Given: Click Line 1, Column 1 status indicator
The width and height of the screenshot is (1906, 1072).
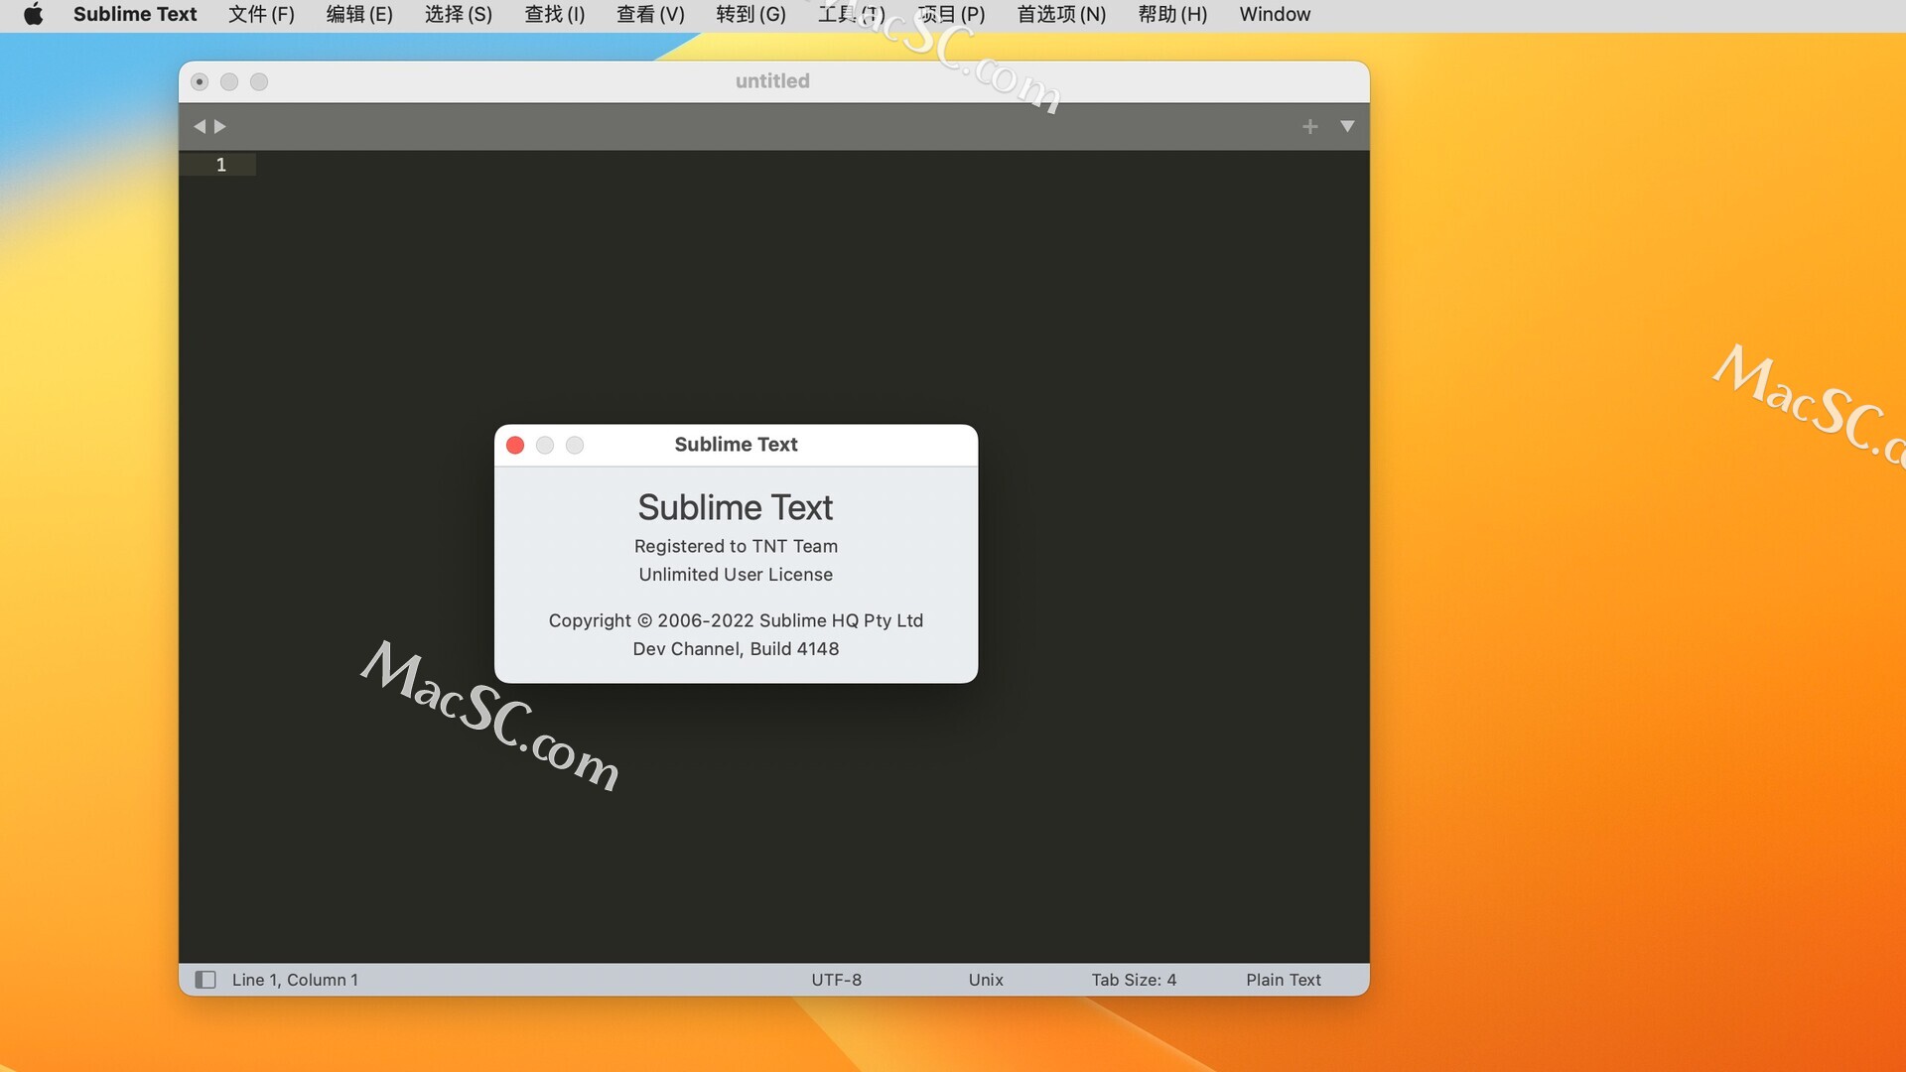Looking at the screenshot, I should [x=295, y=980].
